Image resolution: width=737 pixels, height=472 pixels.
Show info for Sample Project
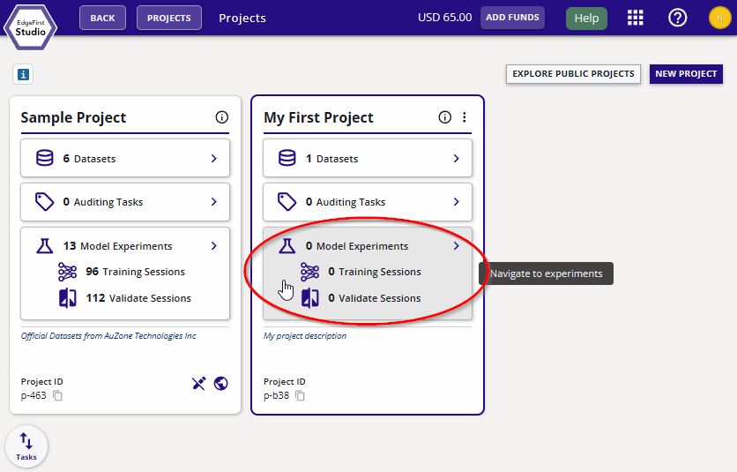point(221,117)
